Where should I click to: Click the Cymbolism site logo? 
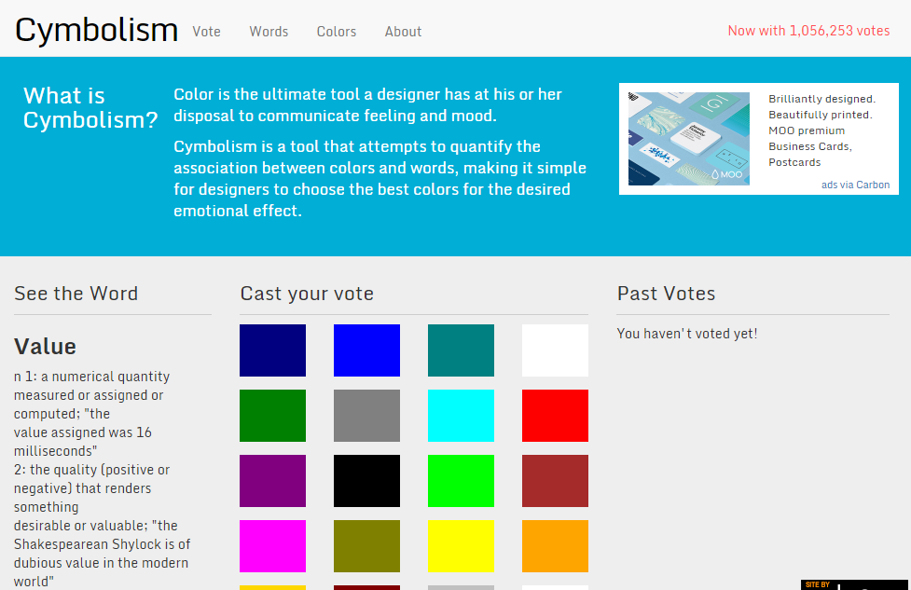(x=96, y=30)
